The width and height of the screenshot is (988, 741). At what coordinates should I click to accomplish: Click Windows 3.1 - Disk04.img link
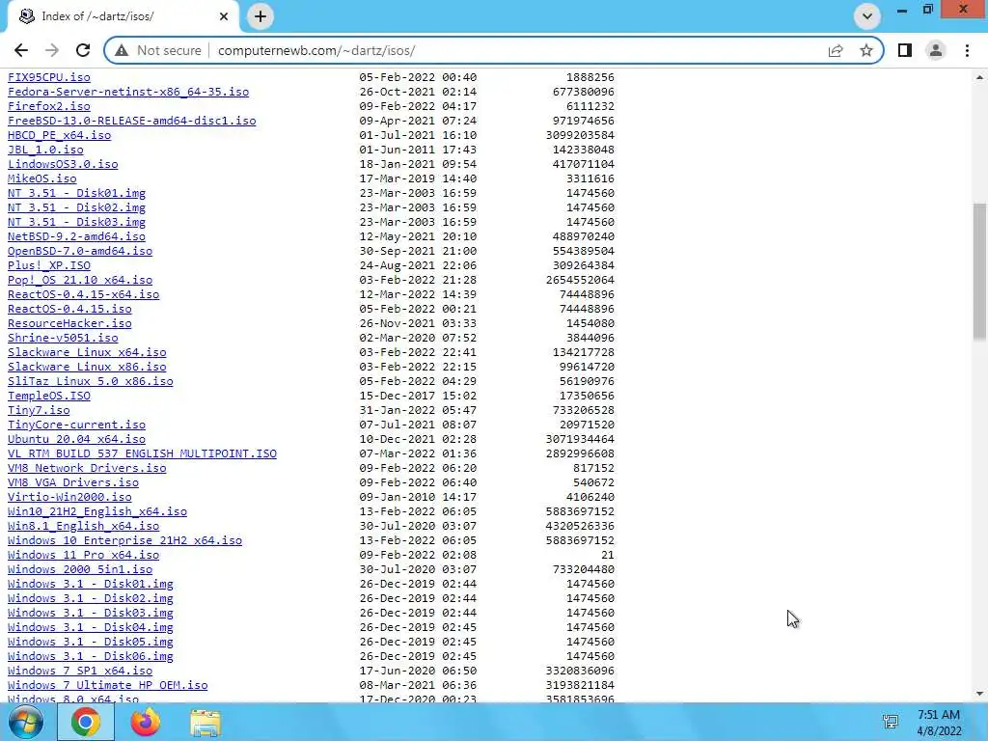(x=91, y=627)
